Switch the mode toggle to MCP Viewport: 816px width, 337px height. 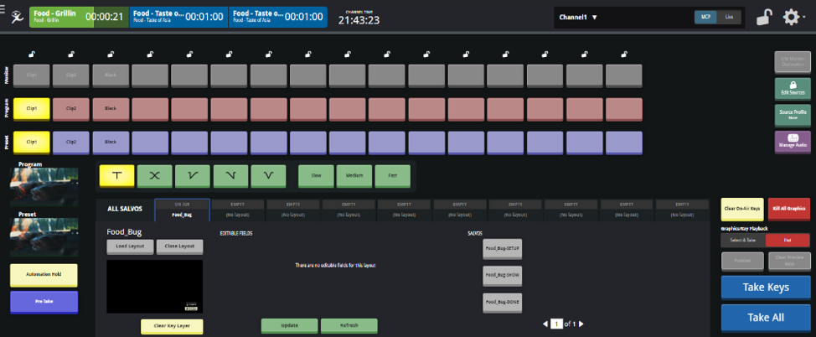click(705, 18)
